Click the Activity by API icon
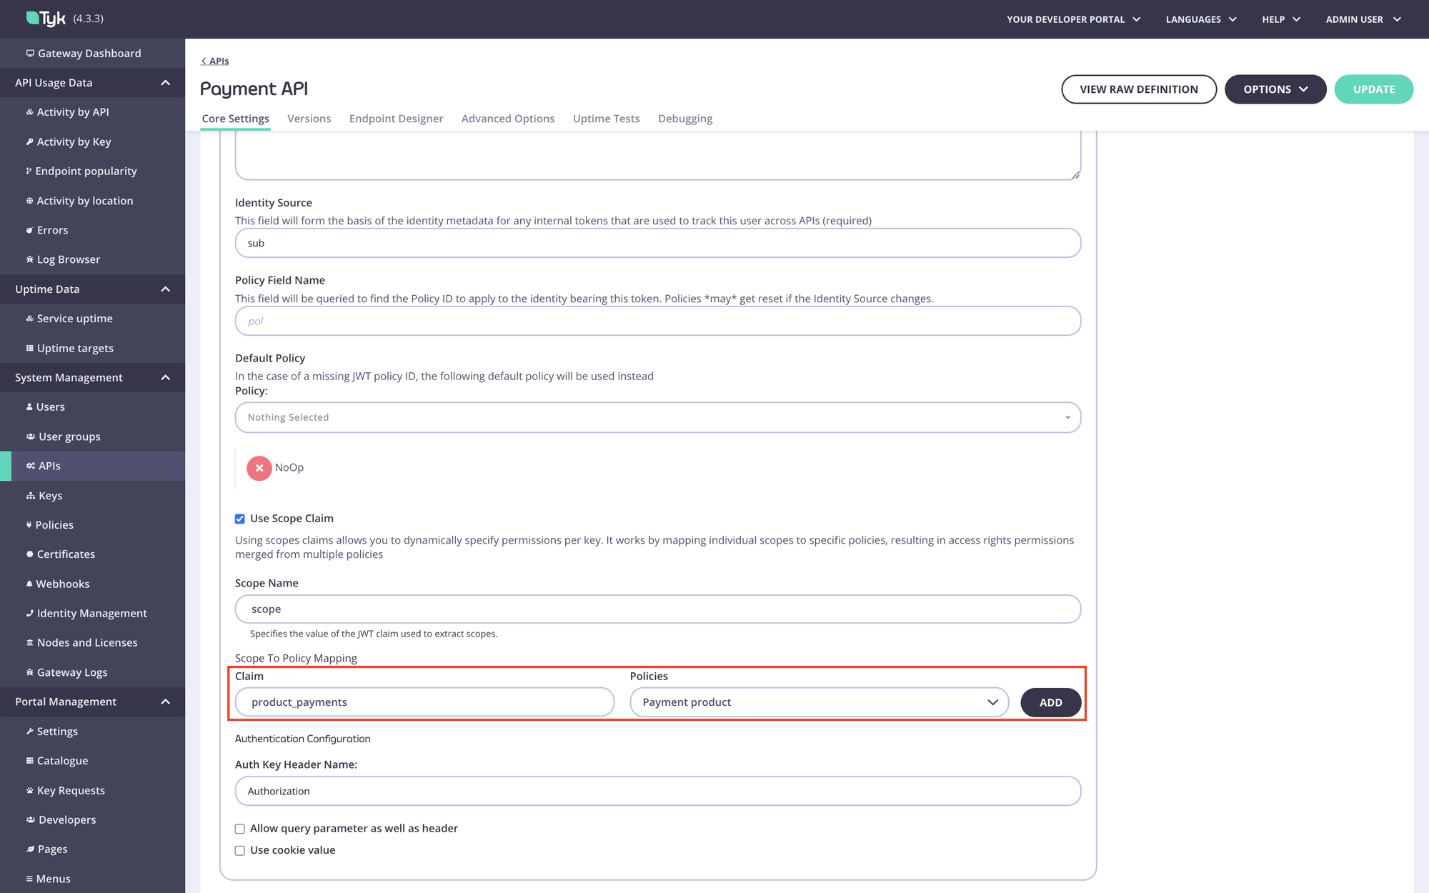The height and width of the screenshot is (893, 1429). pos(29,111)
